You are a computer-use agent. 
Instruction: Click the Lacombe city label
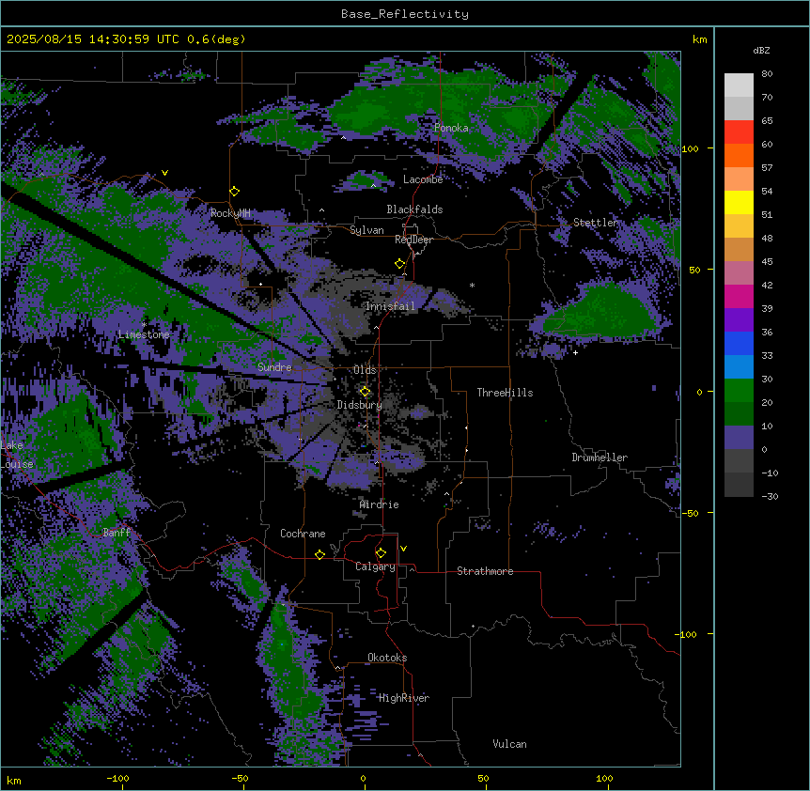click(x=423, y=179)
